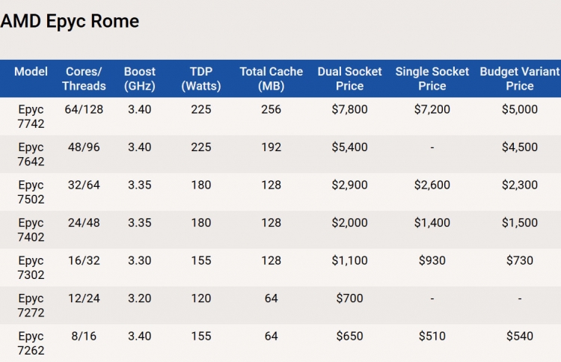The image size is (561, 362).
Task: Click the AMD Epyc Rome heading
Action: (70, 21)
